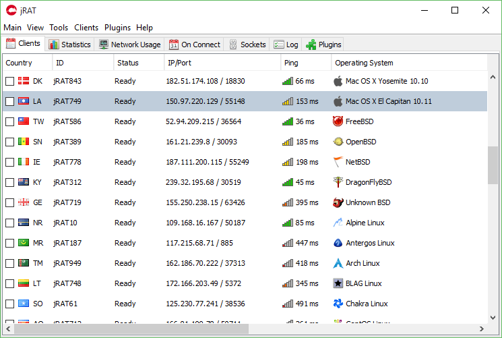Check the checkbox for client jRAT843
The width and height of the screenshot is (502, 338).
click(x=9, y=81)
